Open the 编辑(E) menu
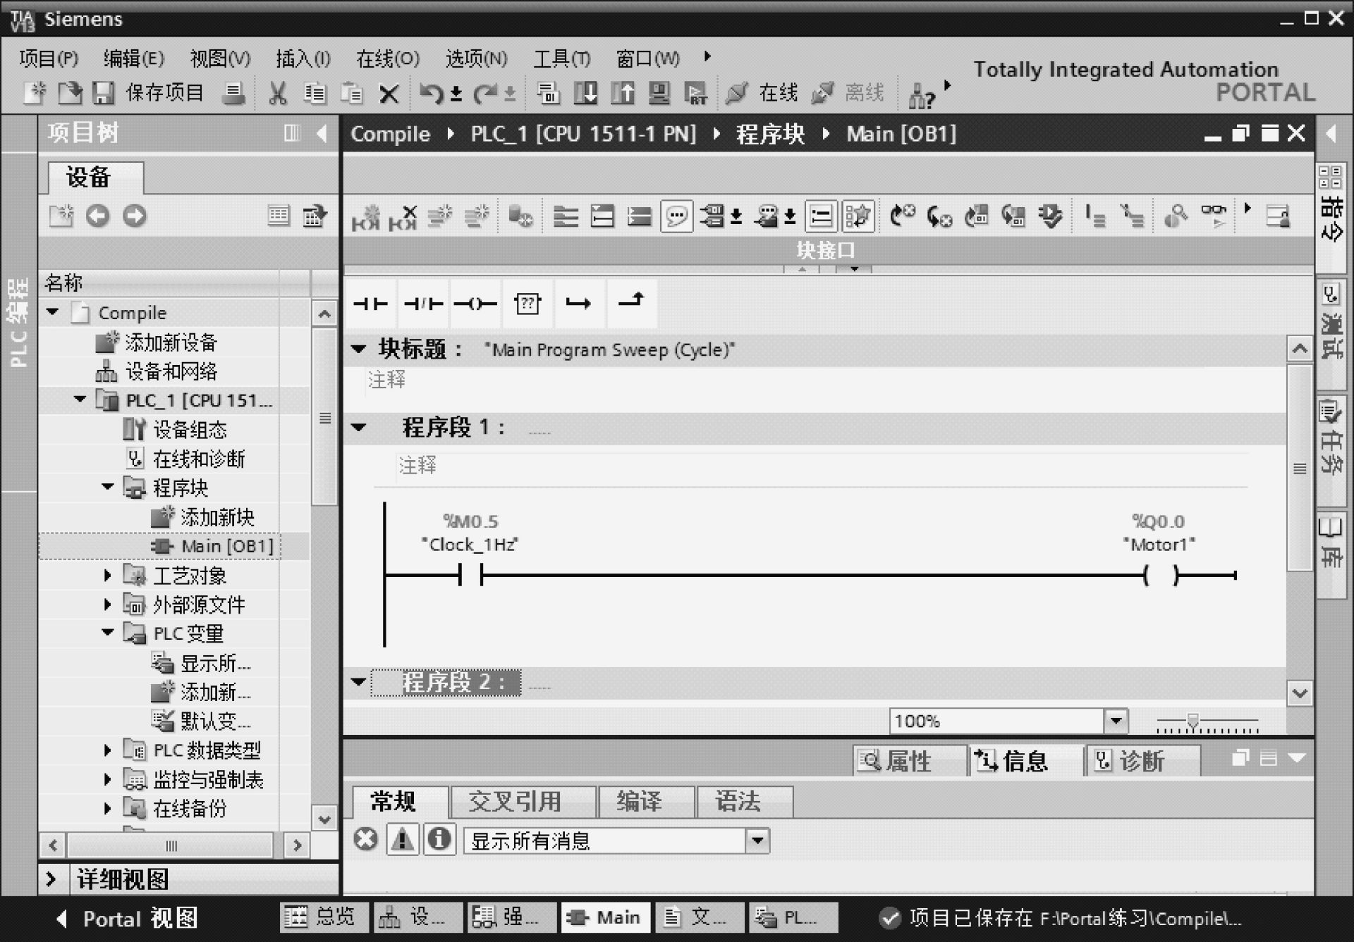The height and width of the screenshot is (942, 1354). click(x=134, y=58)
